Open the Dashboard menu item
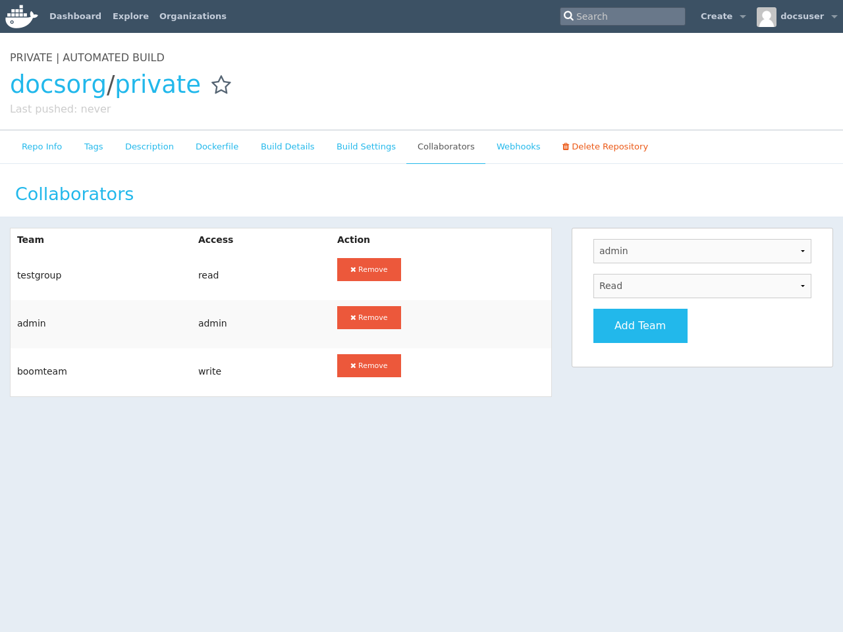Screen dimensions: 843x632 pyautogui.click(x=76, y=16)
